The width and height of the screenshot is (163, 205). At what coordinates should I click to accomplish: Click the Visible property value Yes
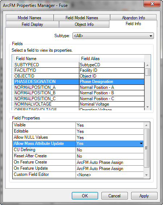pos(109,125)
